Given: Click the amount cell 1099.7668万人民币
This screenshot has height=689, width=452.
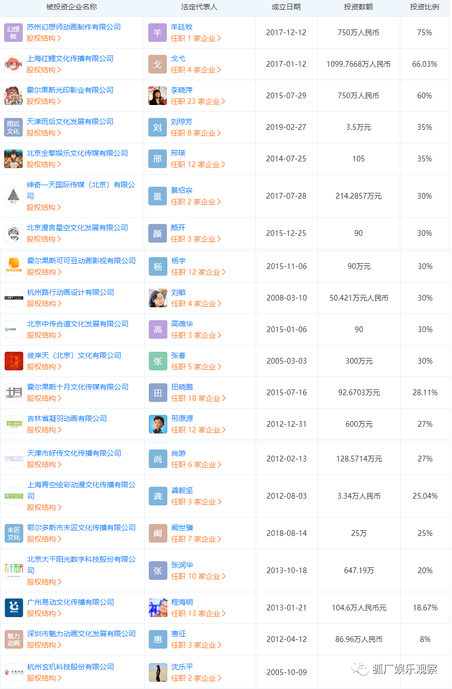Looking at the screenshot, I should [x=359, y=64].
